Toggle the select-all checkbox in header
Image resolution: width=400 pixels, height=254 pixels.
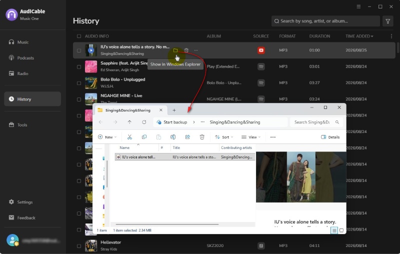(x=79, y=36)
